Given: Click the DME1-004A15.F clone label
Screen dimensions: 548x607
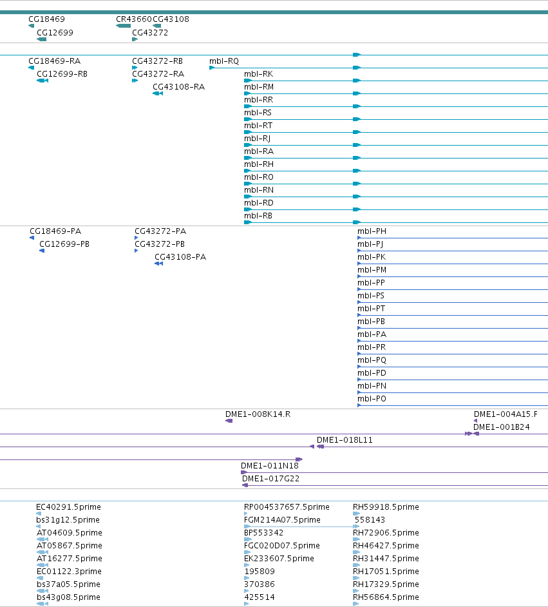Looking at the screenshot, I should pos(505,414).
